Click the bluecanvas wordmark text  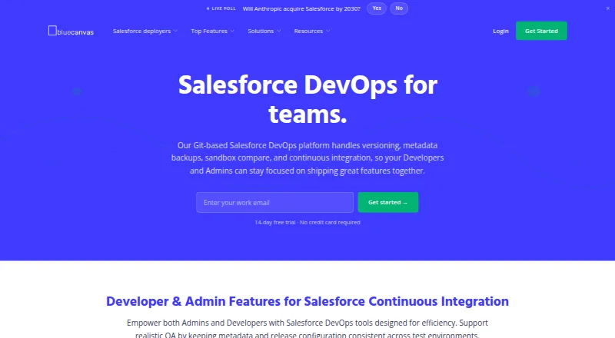tap(75, 32)
